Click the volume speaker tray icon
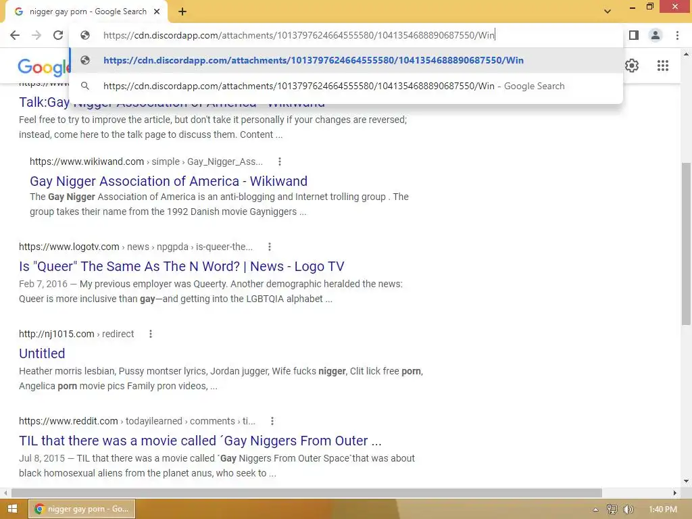The width and height of the screenshot is (692, 519). [628, 510]
